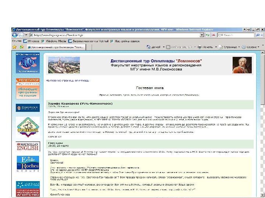Click into the QIP Search box
The width and height of the screenshot is (265, 198).
(236, 35)
